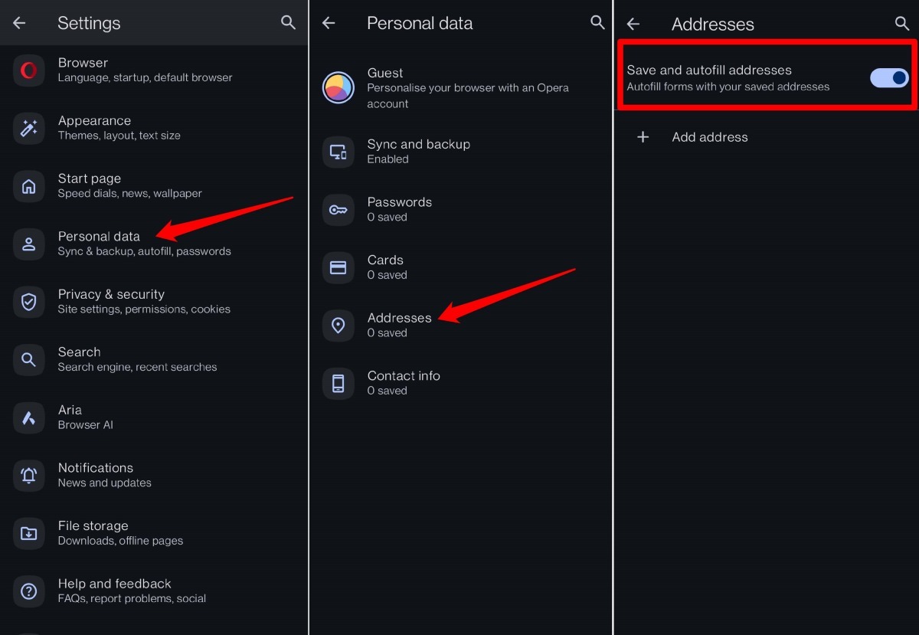Go back from the Settings screen
This screenshot has height=635, width=919.
[19, 23]
